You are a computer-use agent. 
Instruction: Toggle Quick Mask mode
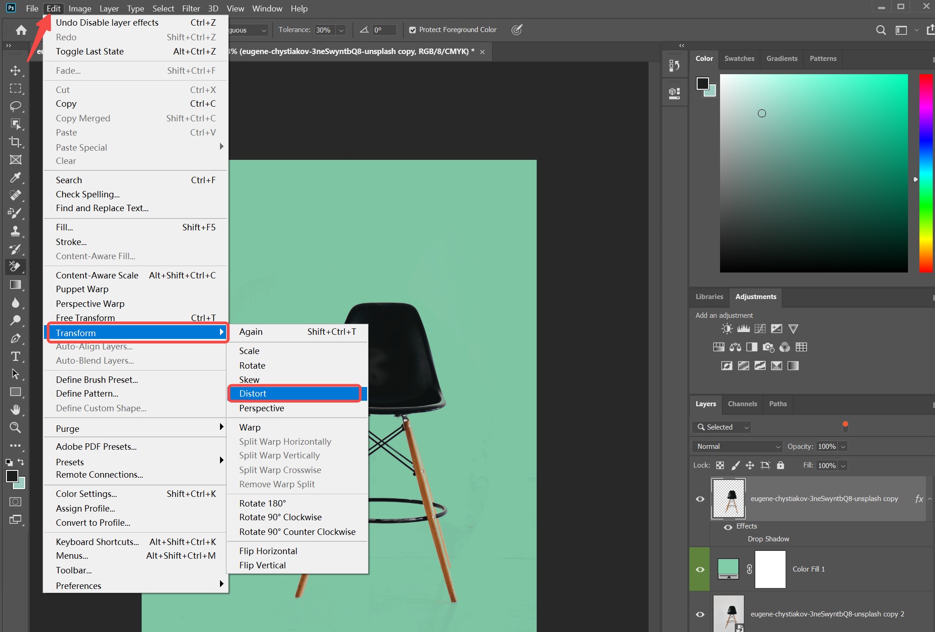click(16, 501)
